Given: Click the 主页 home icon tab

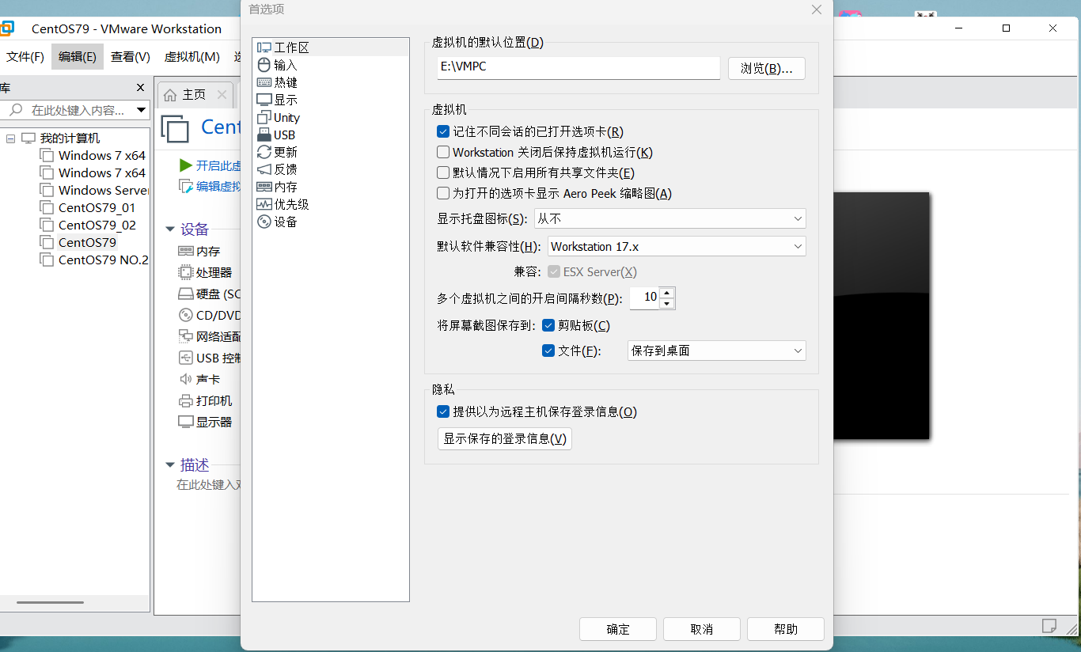Looking at the screenshot, I should point(170,95).
